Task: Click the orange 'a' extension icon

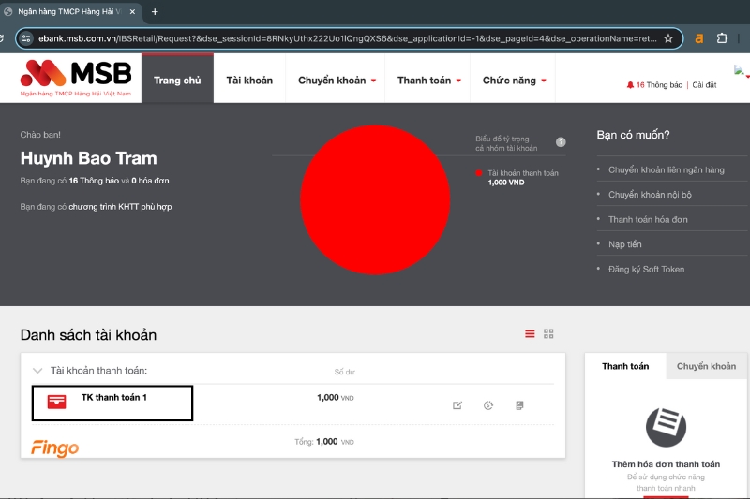Action: pos(698,38)
